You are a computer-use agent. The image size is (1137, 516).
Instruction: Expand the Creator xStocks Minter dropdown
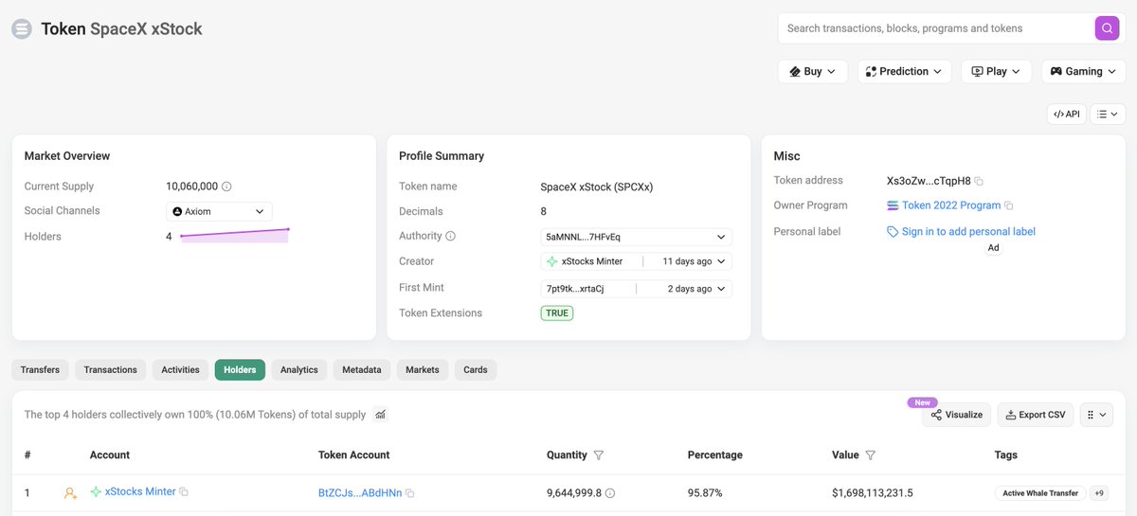pyautogui.click(x=636, y=261)
